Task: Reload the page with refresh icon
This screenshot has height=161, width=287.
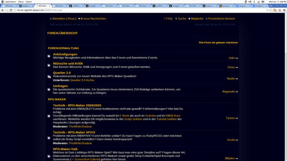Action: [x=11, y=10]
